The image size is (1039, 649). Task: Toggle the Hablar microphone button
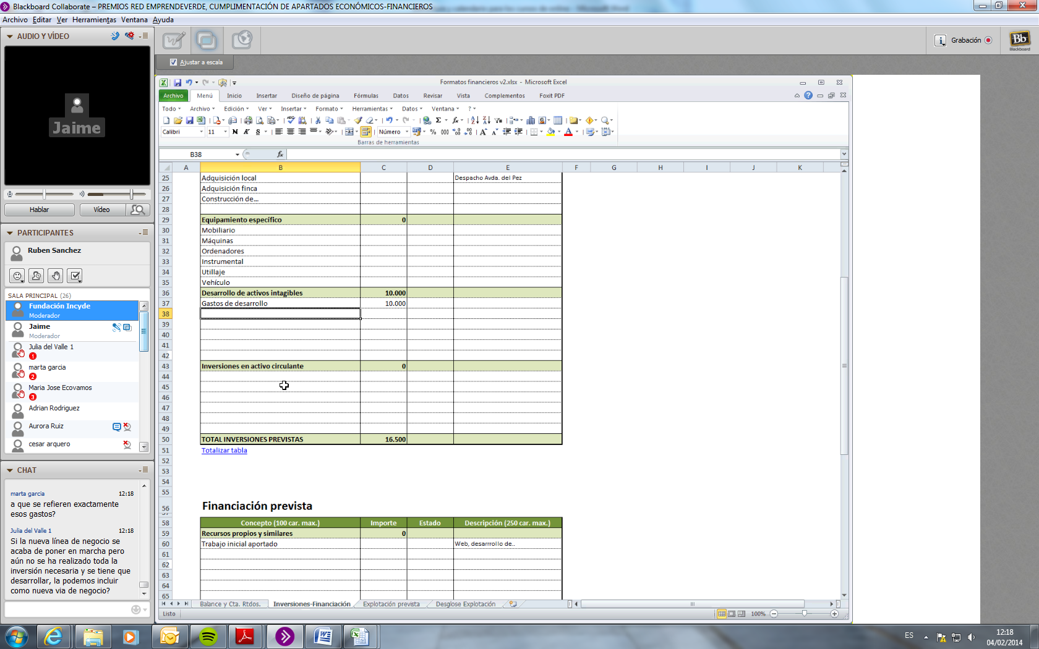pyautogui.click(x=40, y=210)
